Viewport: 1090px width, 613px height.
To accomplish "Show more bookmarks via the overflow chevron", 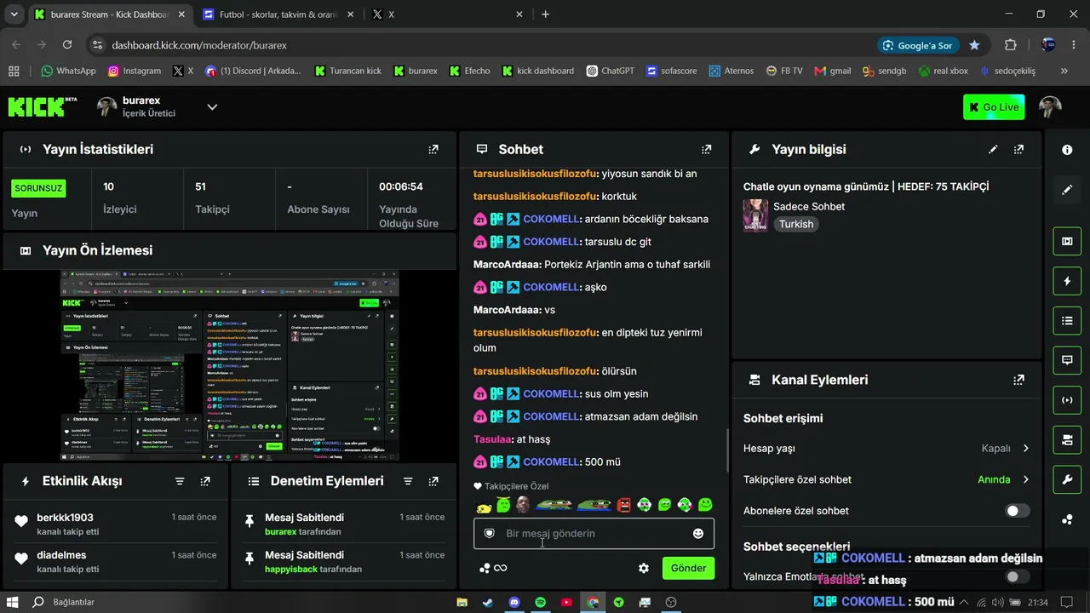I will pyautogui.click(x=1064, y=71).
